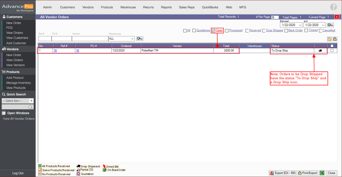Click the printer icon above the orders grid
This screenshot has height=177, width=342.
[x=335, y=39]
